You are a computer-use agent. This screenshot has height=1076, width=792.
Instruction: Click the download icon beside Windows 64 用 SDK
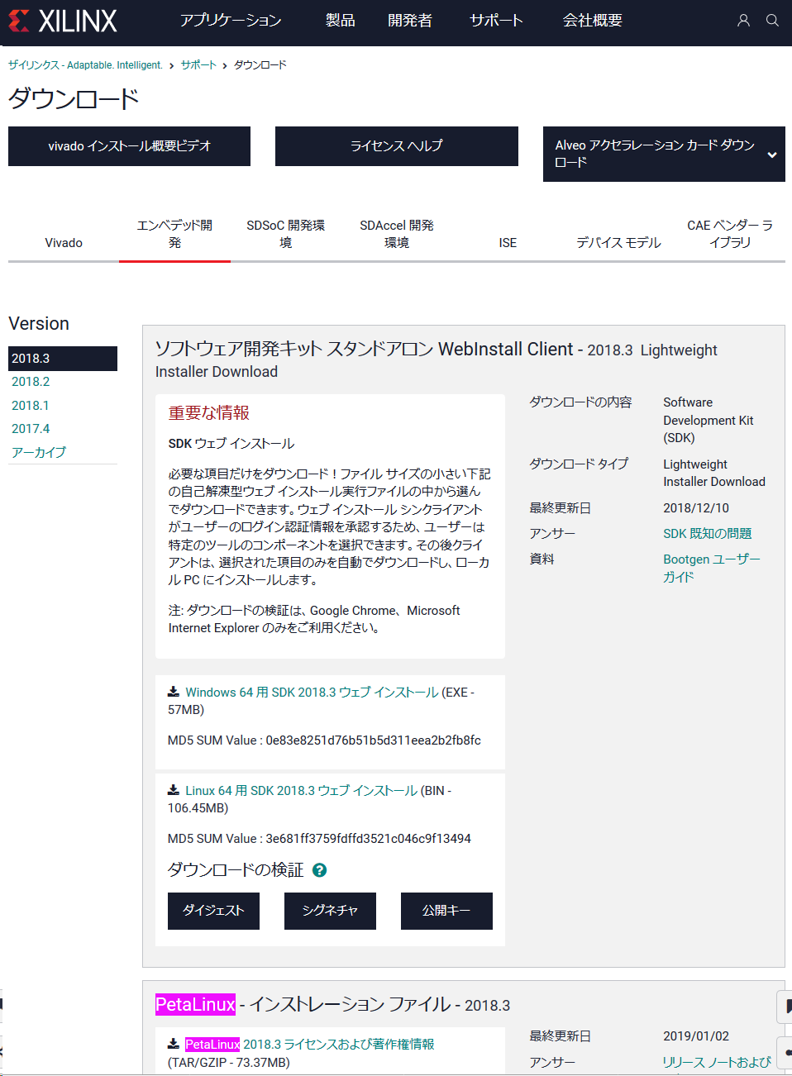coord(173,692)
